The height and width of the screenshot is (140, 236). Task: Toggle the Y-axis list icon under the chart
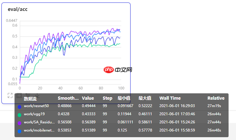pyautogui.click(x=28, y=95)
